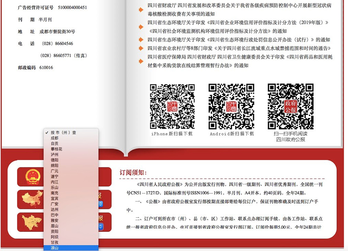Viewport: 348px width, 251px height.
Task: Click the license number 5100004000451
Action: (x=72, y=7)
